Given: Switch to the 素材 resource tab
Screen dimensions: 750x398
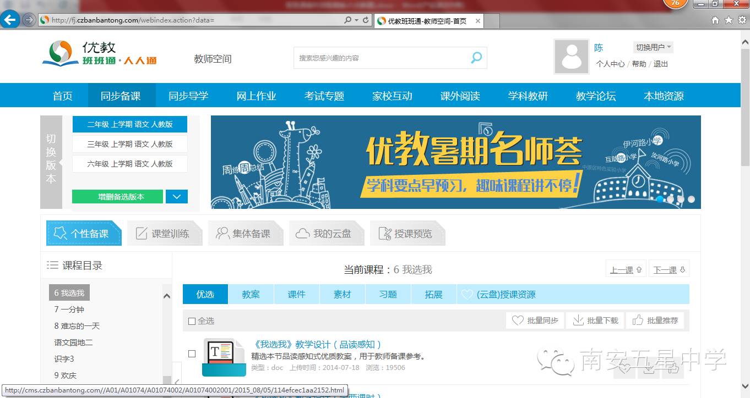Looking at the screenshot, I should point(342,294).
